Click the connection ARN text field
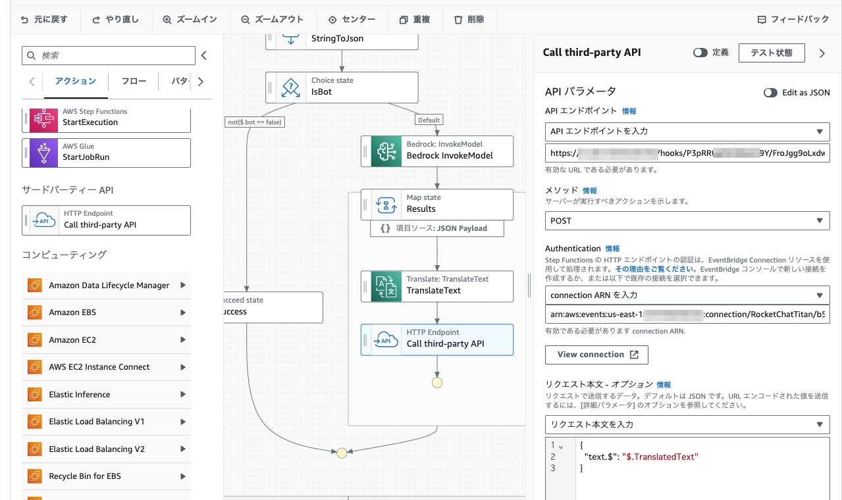Image resolution: width=842 pixels, height=500 pixels. (687, 314)
